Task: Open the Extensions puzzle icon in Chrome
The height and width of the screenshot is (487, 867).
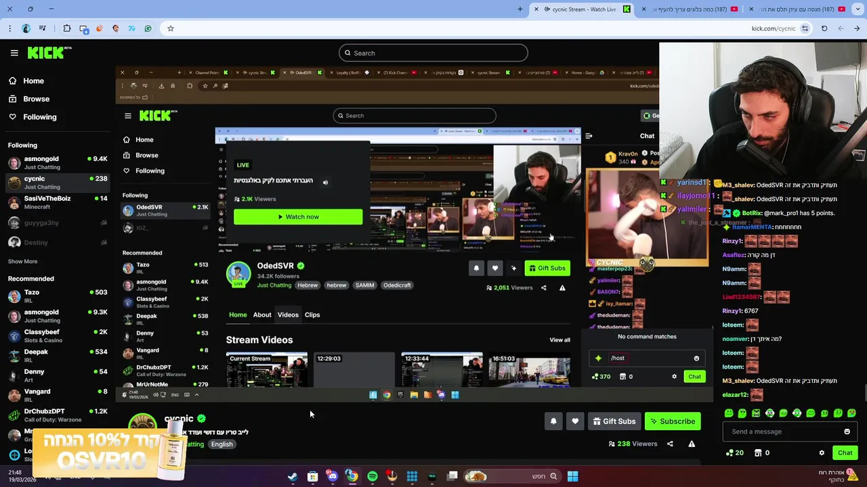Action: pyautogui.click(x=67, y=28)
